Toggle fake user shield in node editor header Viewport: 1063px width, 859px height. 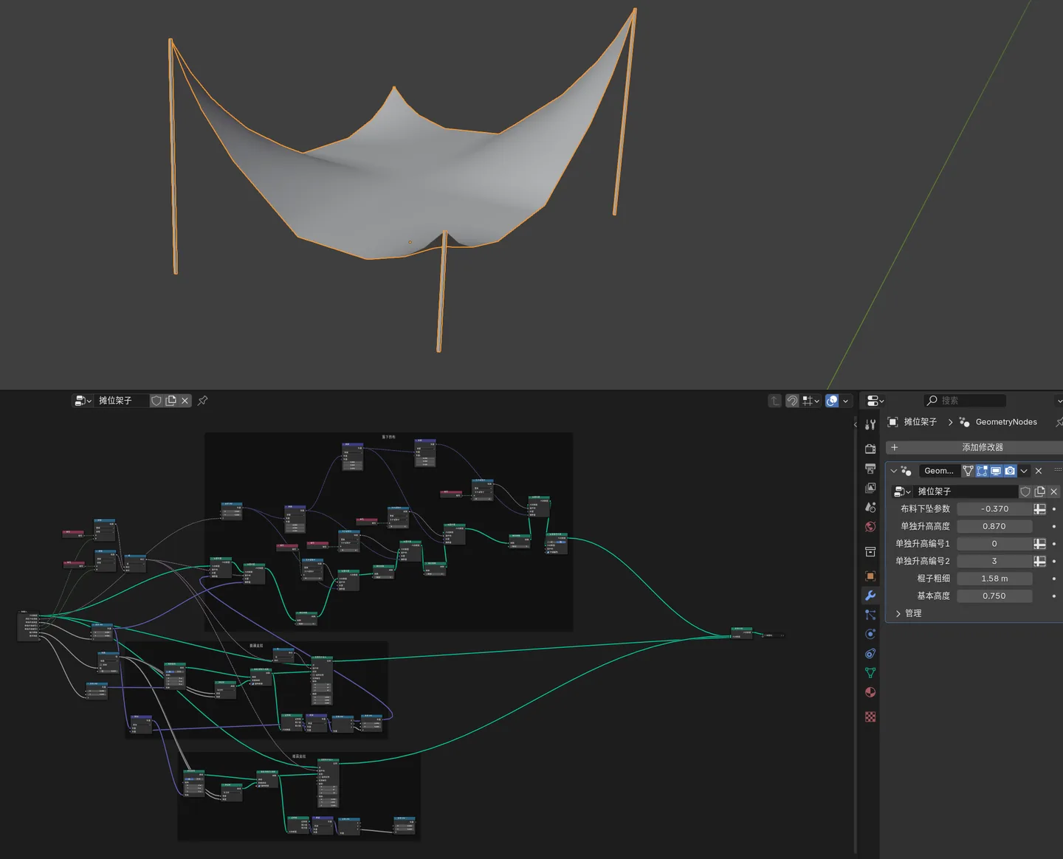156,401
